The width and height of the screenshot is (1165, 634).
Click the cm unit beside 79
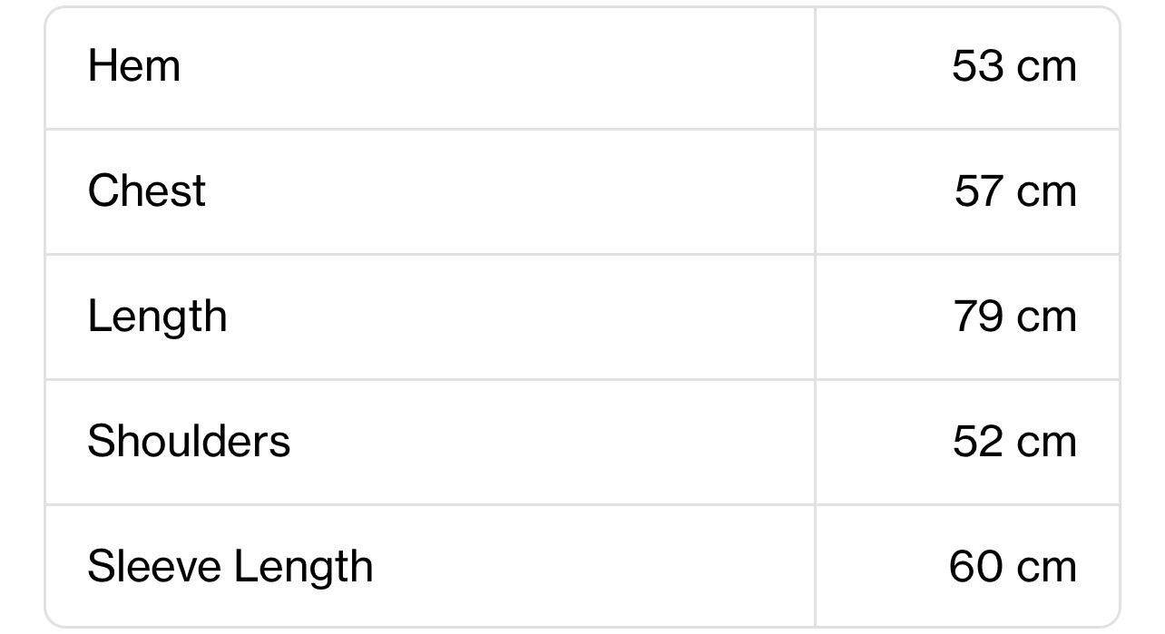1047,321
